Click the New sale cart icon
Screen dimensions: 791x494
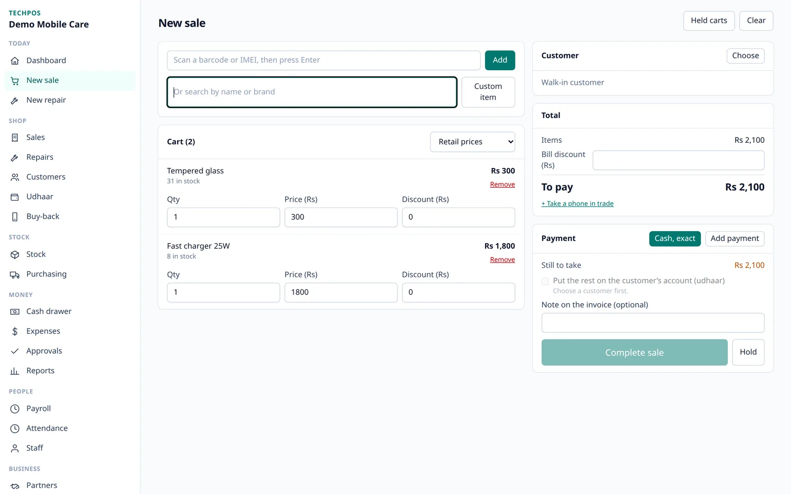pyautogui.click(x=15, y=81)
